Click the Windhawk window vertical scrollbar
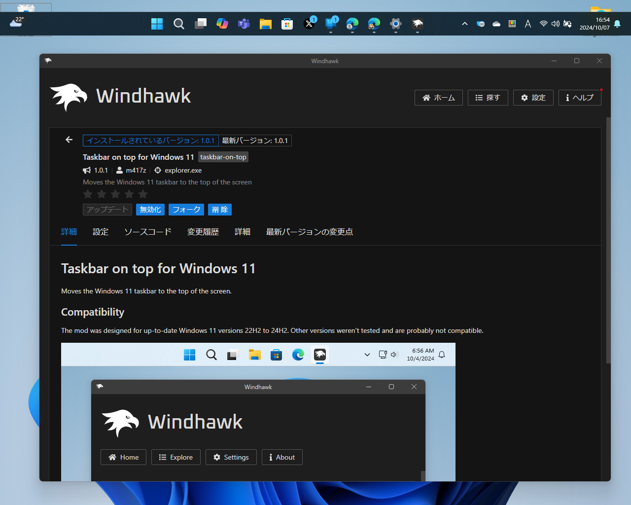The width and height of the screenshot is (631, 505). coord(608,241)
